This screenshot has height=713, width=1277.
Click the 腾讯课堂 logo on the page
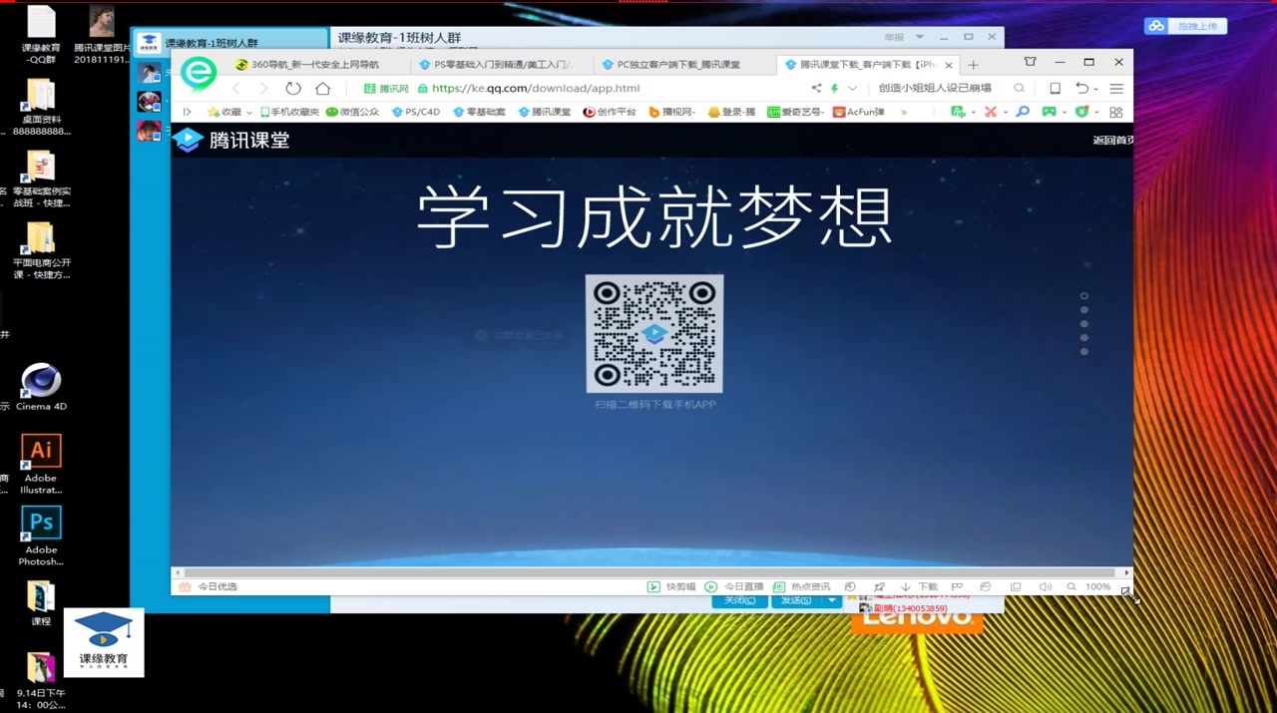pyautogui.click(x=231, y=141)
